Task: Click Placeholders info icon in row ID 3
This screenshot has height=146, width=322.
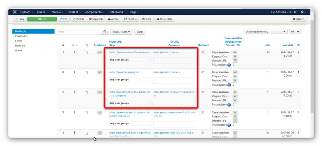Action: pyautogui.click(x=229, y=105)
